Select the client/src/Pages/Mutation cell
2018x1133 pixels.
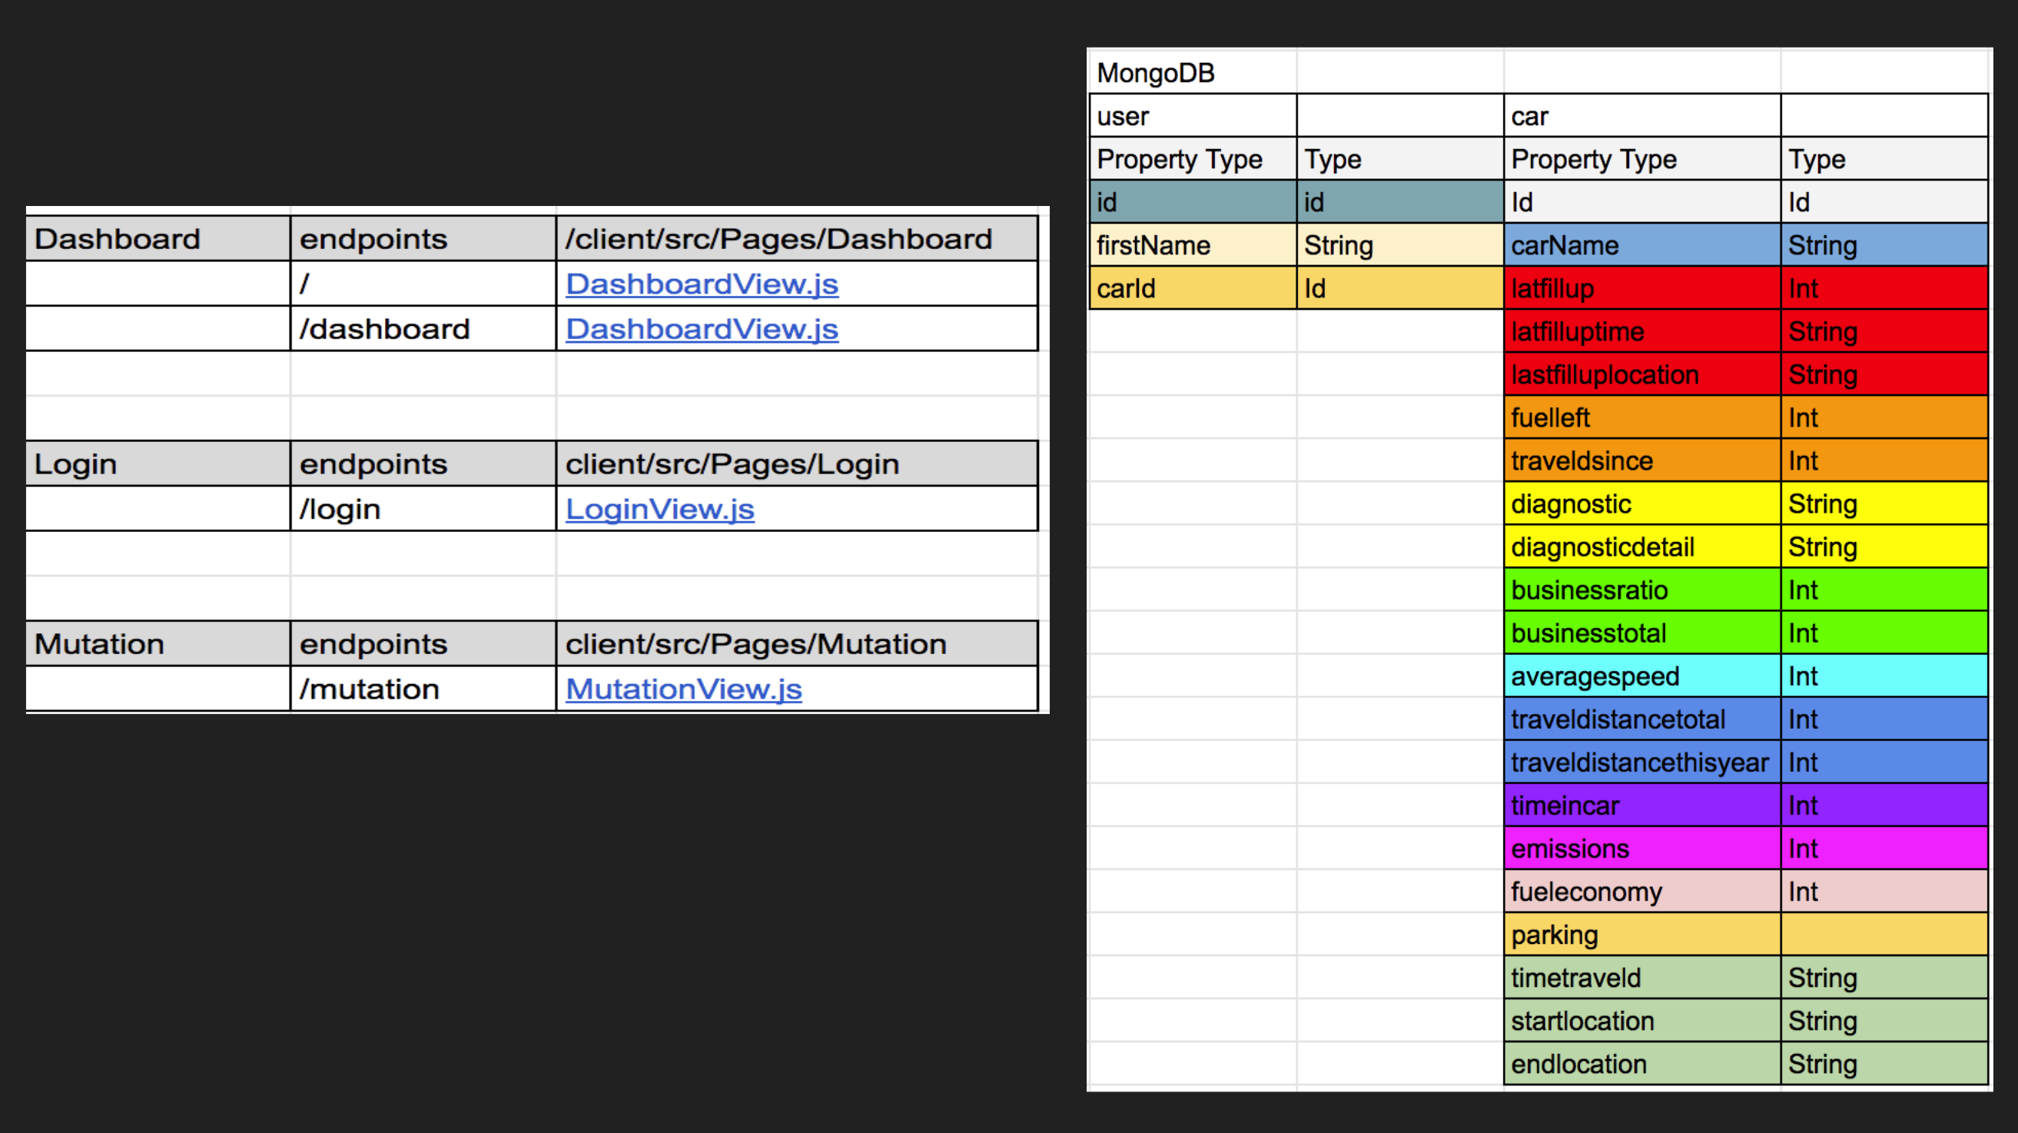point(797,643)
